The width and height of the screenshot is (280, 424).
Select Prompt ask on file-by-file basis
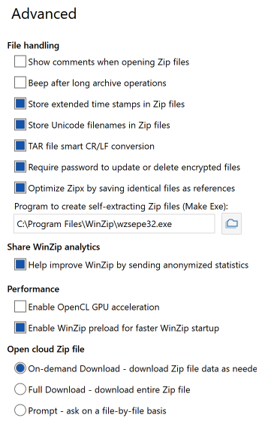point(20,410)
